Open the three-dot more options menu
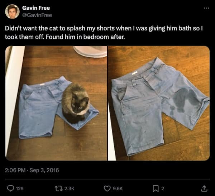The image size is (215, 196). pyautogui.click(x=206, y=8)
